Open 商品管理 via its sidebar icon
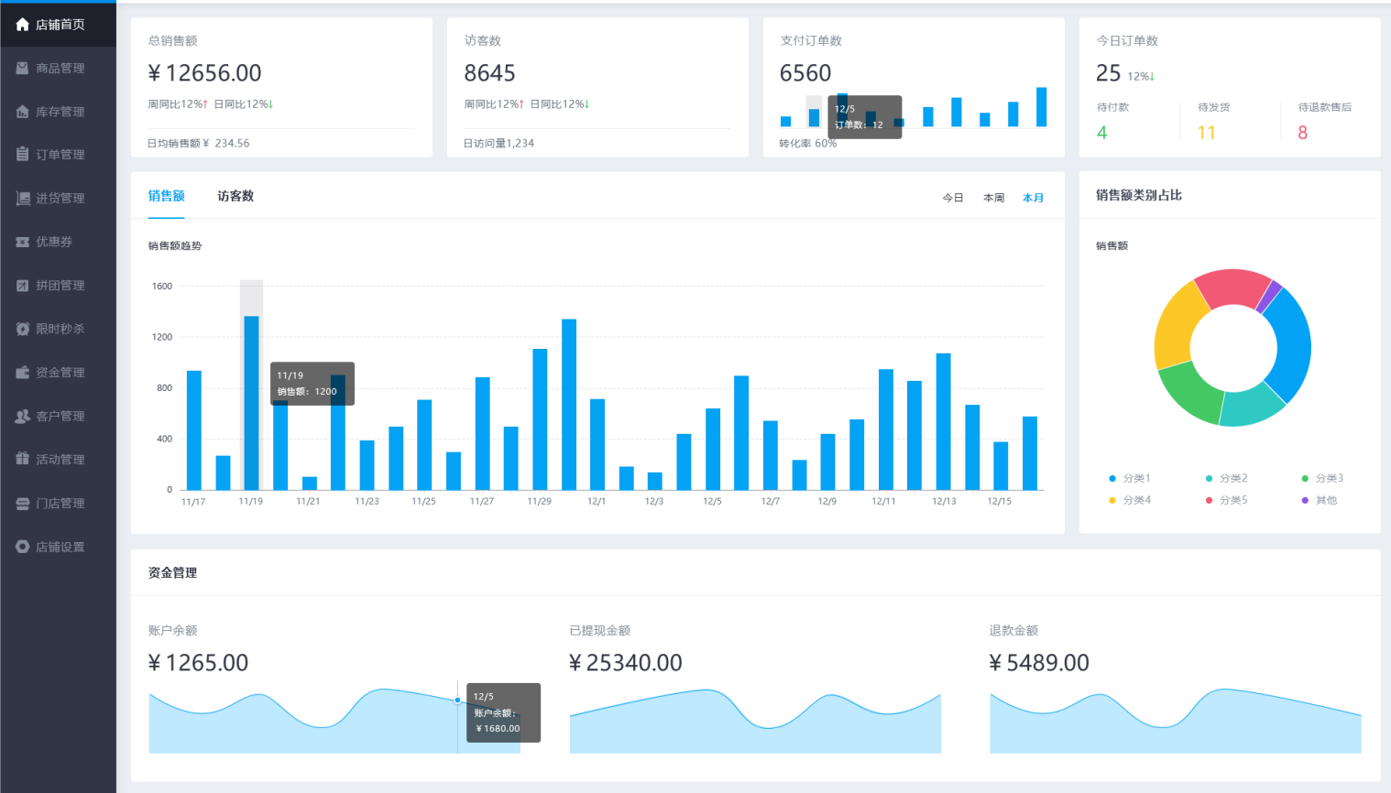The image size is (1391, 793). click(22, 68)
